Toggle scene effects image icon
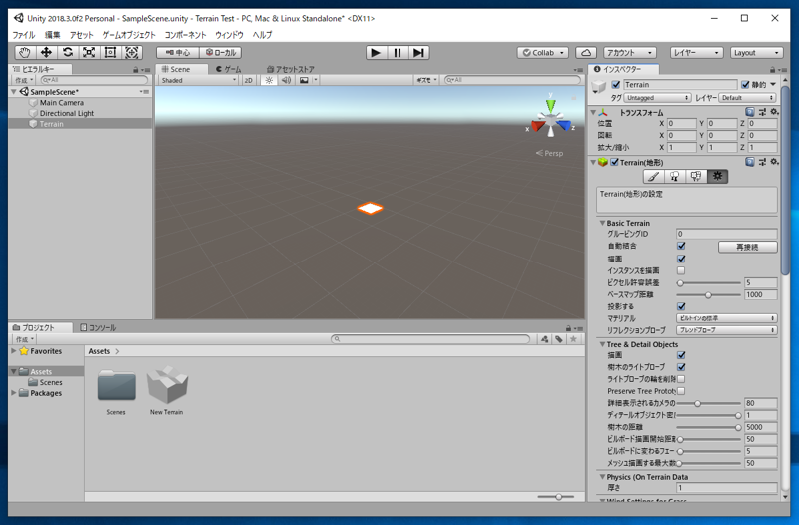This screenshot has height=525, width=799. point(304,80)
